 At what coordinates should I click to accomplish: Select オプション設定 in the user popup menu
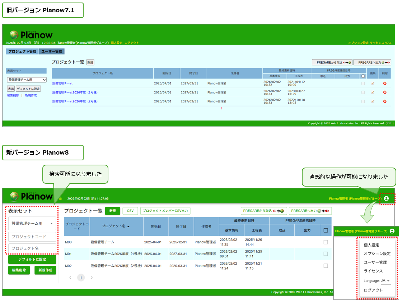coord(377,253)
